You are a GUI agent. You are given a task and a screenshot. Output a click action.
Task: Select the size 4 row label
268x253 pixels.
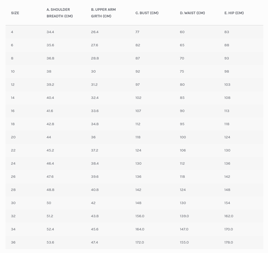click(12, 32)
